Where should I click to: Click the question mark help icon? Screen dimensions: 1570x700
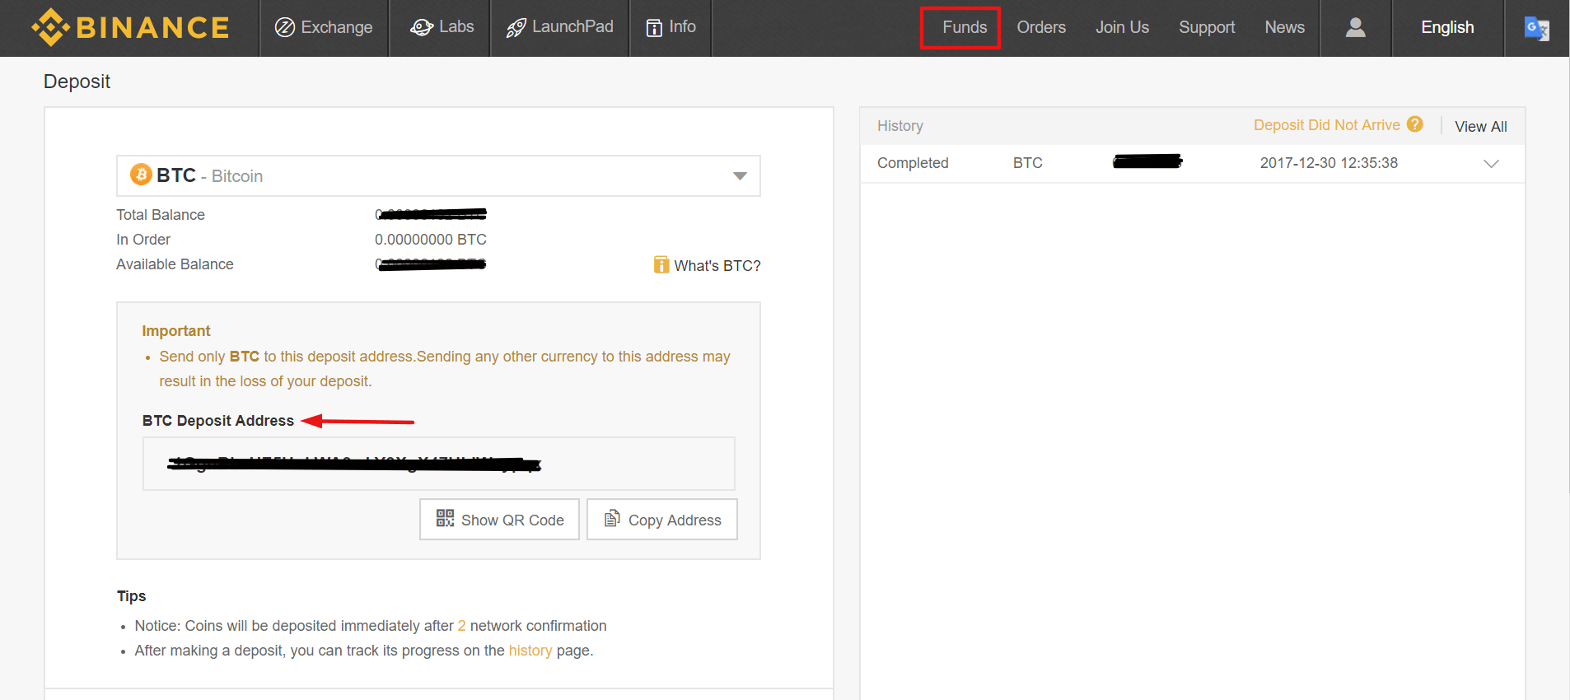[x=1415, y=124]
